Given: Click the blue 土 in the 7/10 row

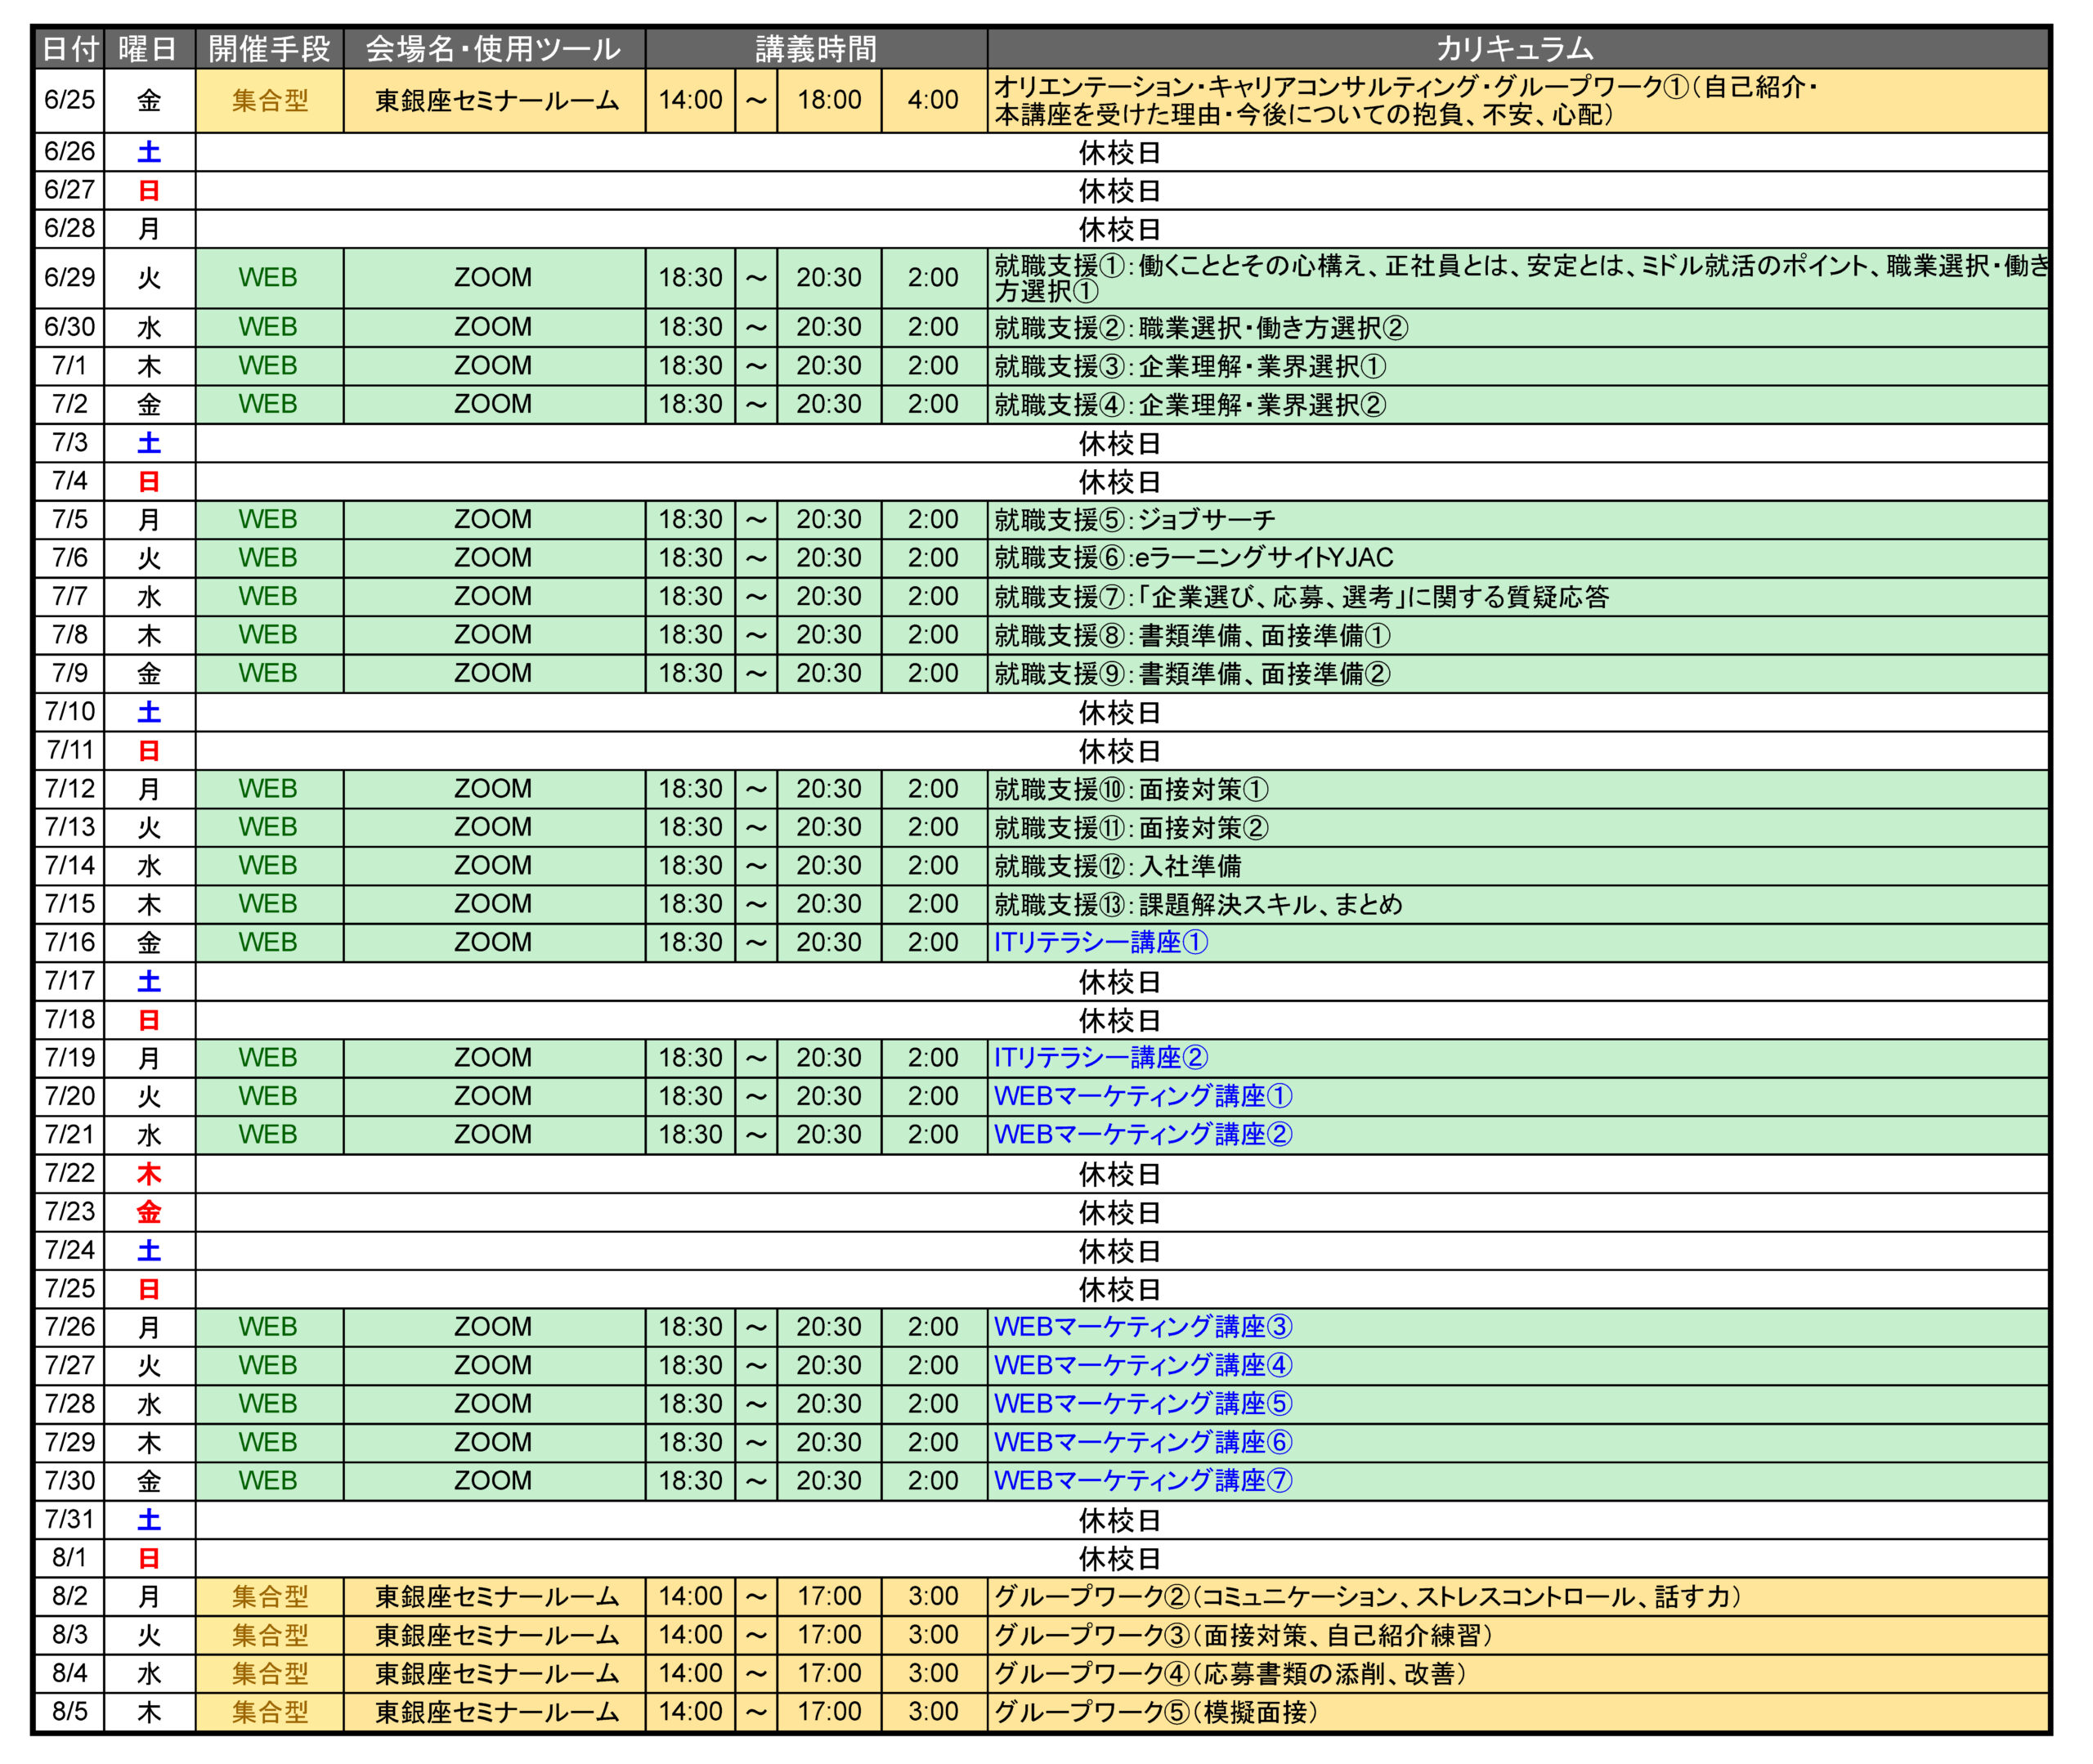Looking at the screenshot, I should tap(149, 712).
